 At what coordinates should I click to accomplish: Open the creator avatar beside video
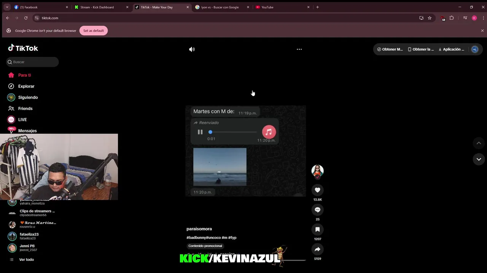click(x=317, y=171)
